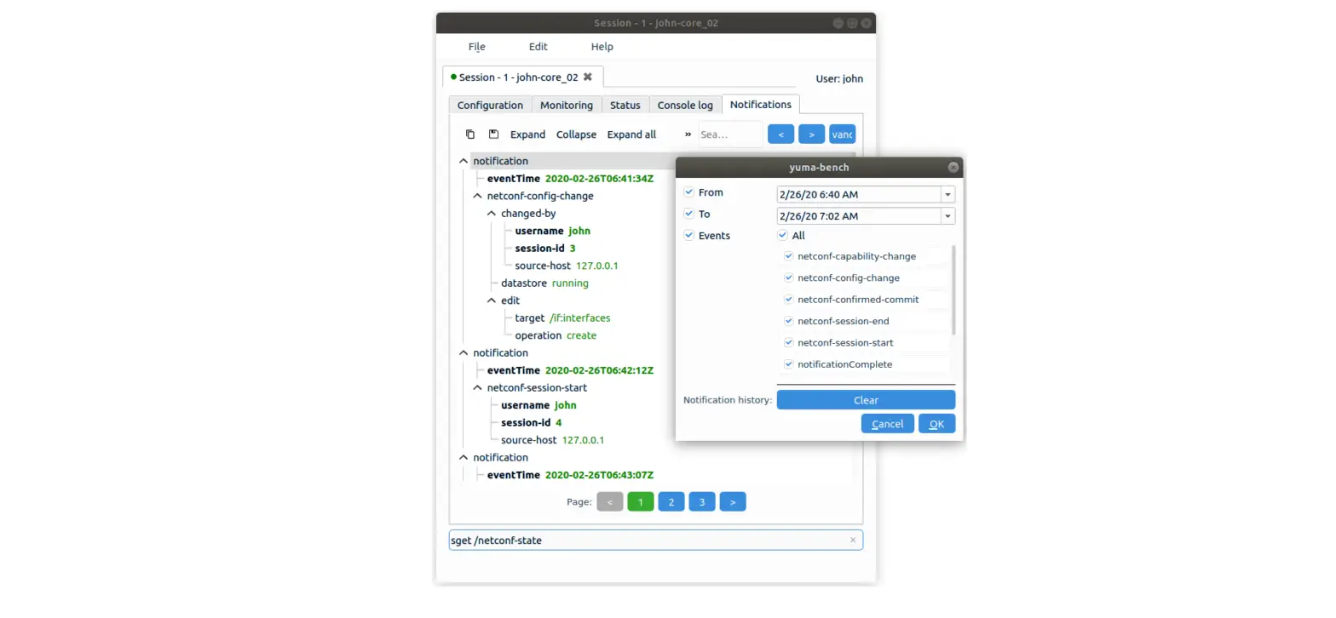Clear the sget /netconf-state command input
This screenshot has height=618, width=1336.
(853, 541)
